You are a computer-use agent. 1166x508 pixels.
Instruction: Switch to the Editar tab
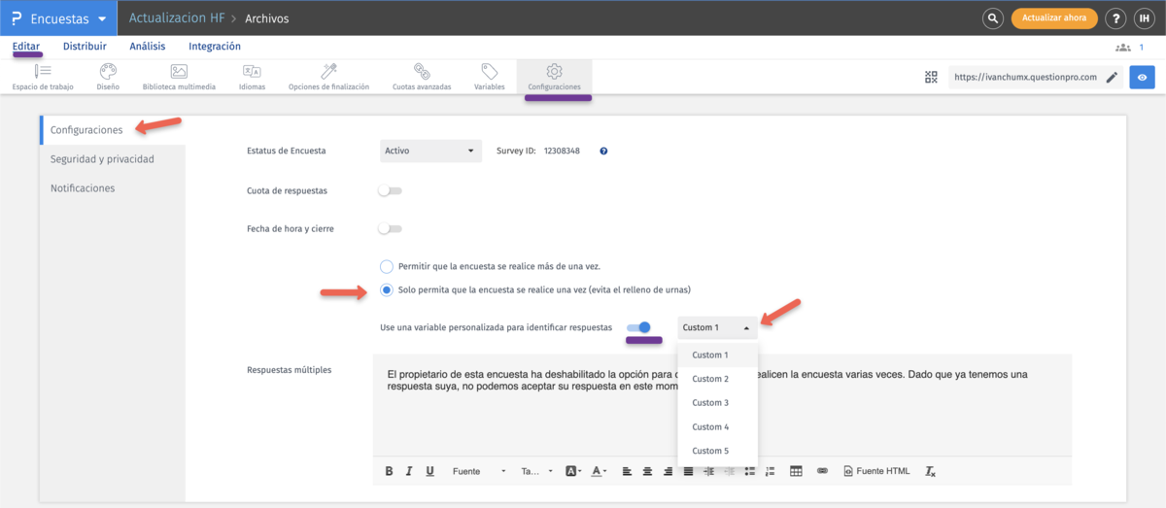pos(26,46)
